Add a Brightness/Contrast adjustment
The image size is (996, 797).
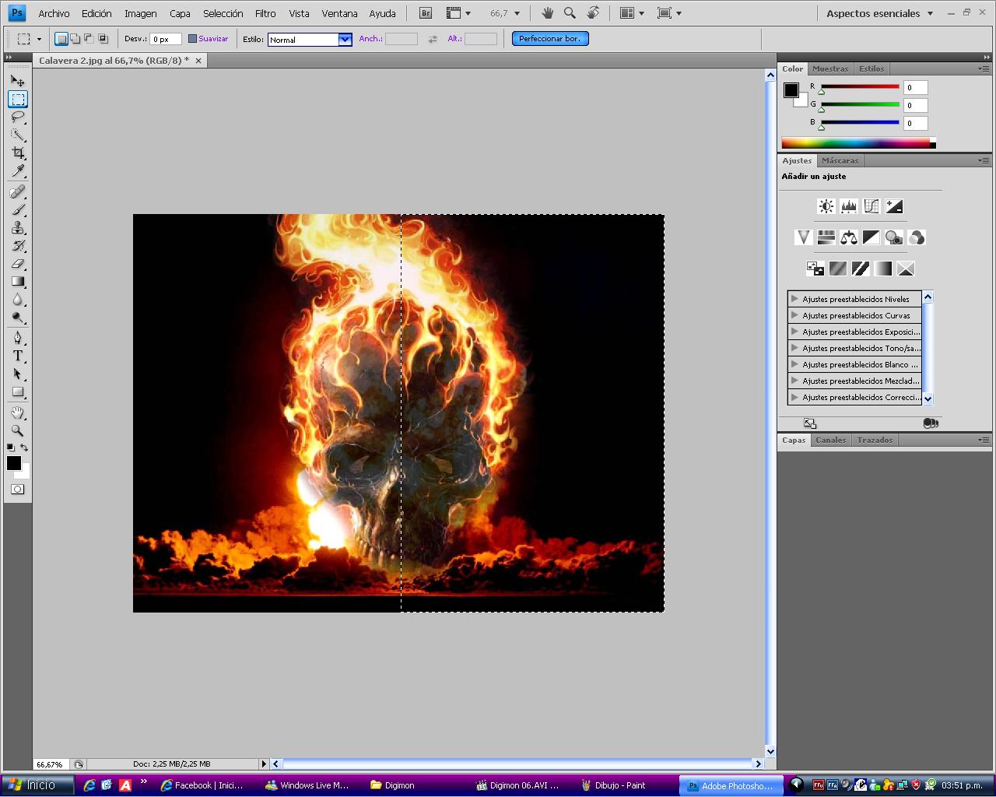(x=826, y=206)
